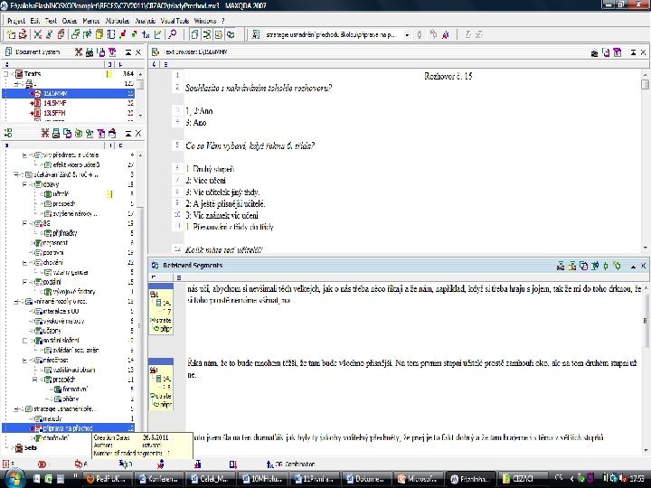Click the print icon in Code System panel

click(56, 133)
